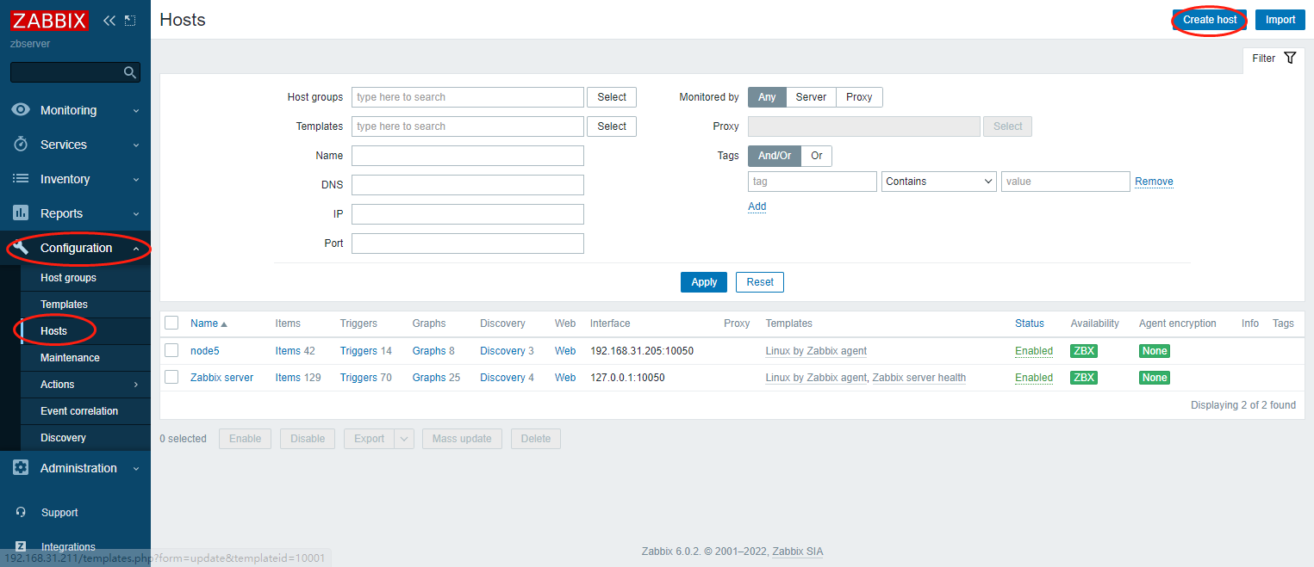
Task: Click the IP filter field
Action: tap(468, 214)
